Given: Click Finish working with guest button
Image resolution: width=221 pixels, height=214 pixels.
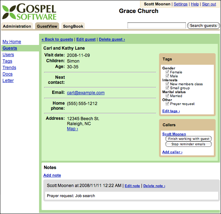Looking at the screenshot, I should pyautogui.click(x=188, y=139).
